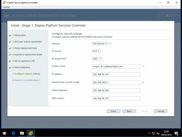182x137 pixels.
Task: Click the Default gateway input field
Action: pyautogui.click(x=116, y=91)
